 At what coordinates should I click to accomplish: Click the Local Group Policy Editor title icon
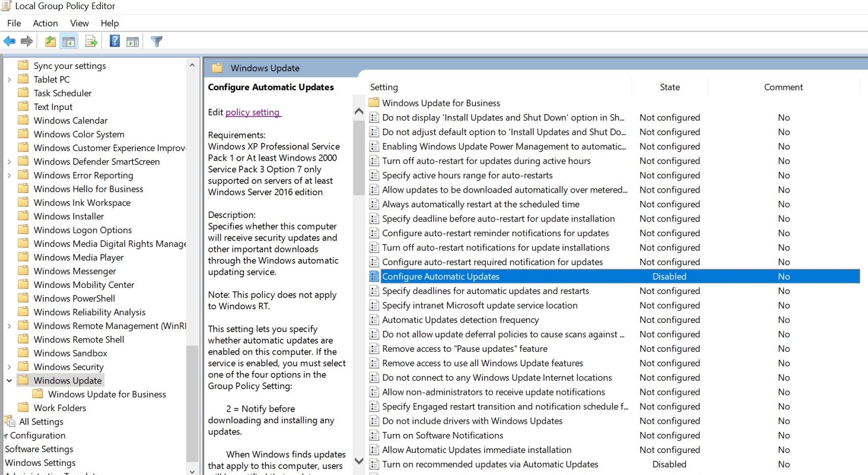point(6,6)
